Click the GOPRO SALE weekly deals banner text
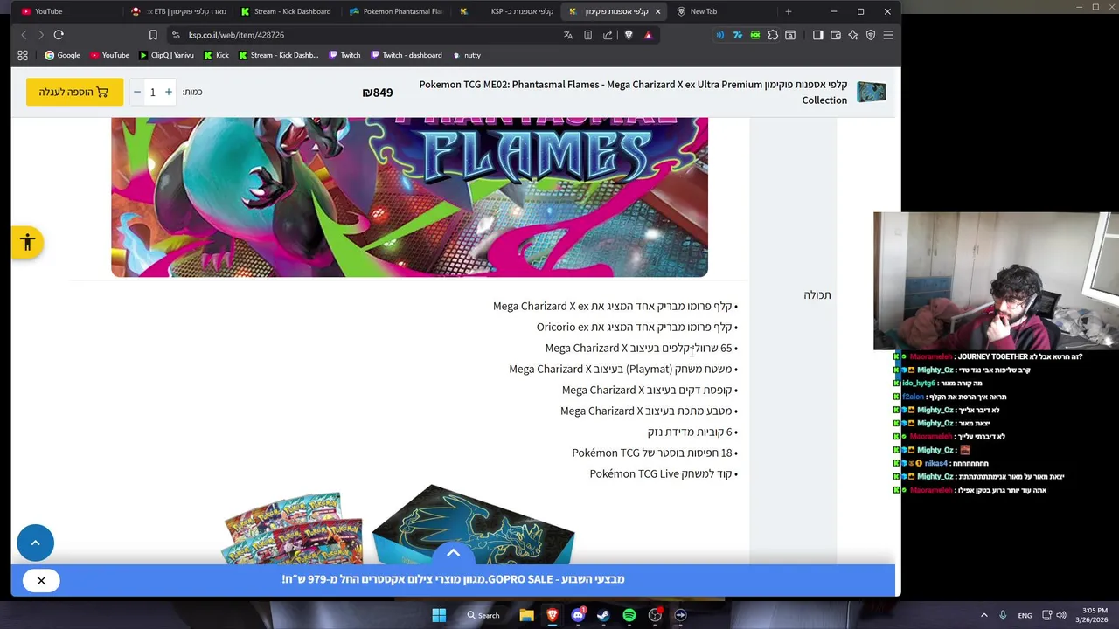This screenshot has width=1119, height=629. (x=453, y=579)
